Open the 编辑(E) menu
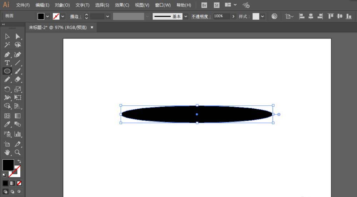 click(x=42, y=5)
